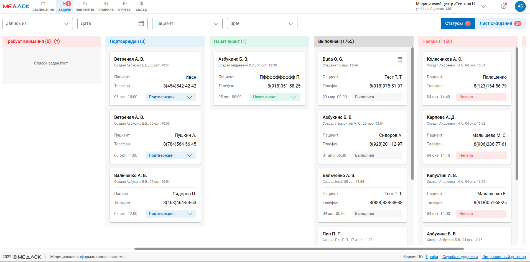Open the help question mark icon
Viewport: 530px width, 262px height.
click(504, 6)
